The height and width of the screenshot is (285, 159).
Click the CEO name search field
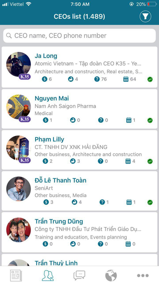coord(79,36)
